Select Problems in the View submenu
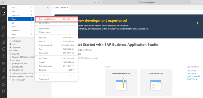 click(x=56, y=58)
